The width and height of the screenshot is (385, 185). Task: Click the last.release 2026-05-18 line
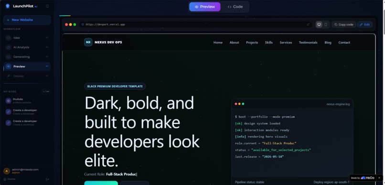(x=259, y=156)
